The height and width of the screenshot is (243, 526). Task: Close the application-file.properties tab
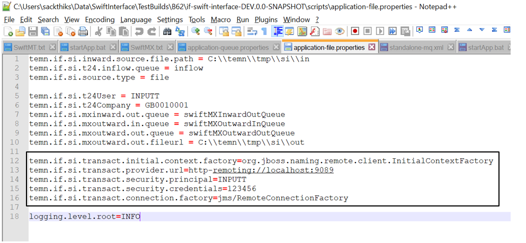(372, 47)
